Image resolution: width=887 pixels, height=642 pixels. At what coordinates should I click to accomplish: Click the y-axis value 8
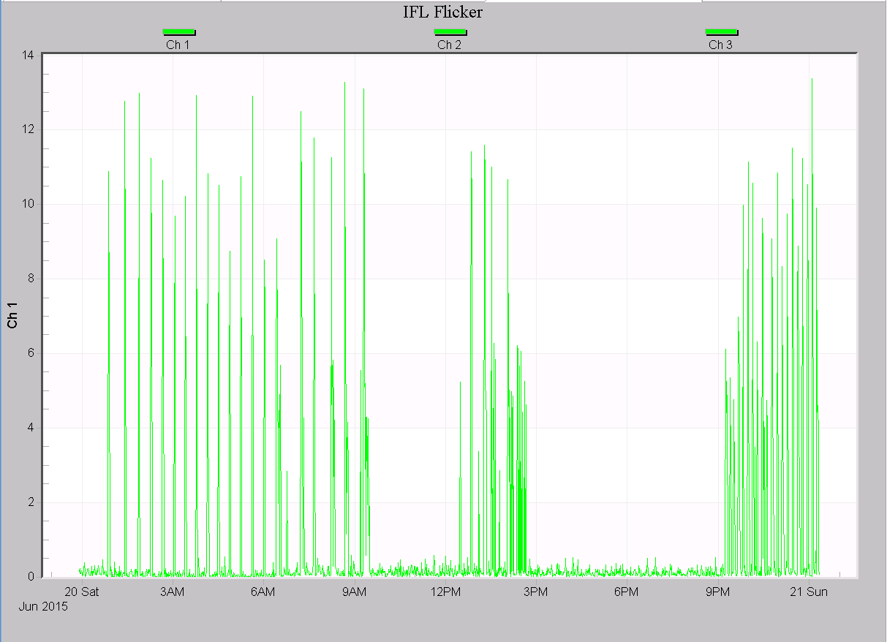(x=31, y=279)
